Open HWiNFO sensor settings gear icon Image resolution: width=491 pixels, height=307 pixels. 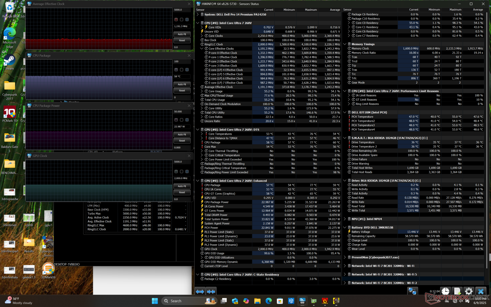tap(468, 291)
